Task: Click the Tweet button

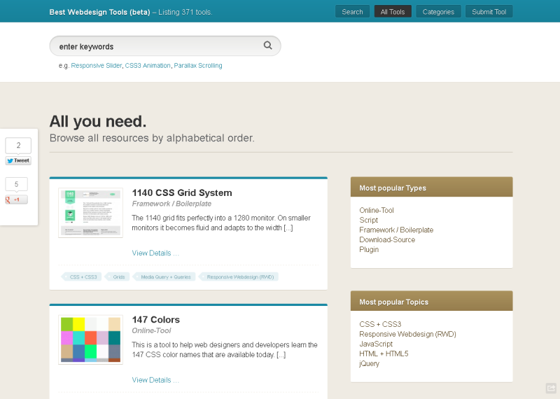Action: (x=18, y=161)
